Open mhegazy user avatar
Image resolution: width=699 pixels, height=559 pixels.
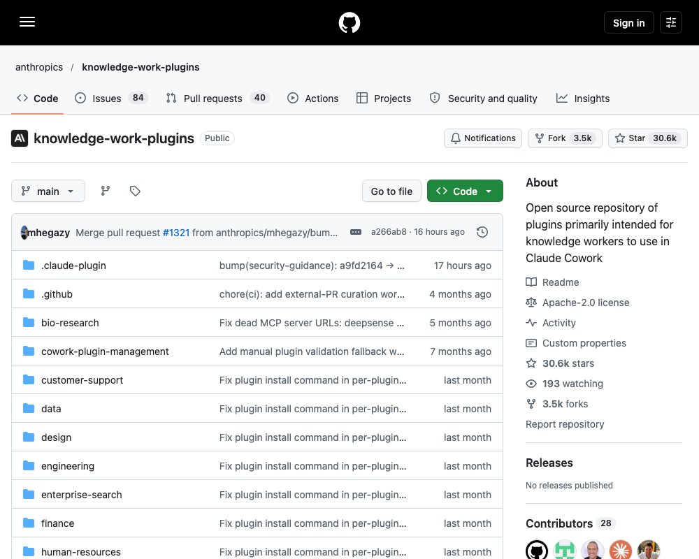tap(24, 232)
